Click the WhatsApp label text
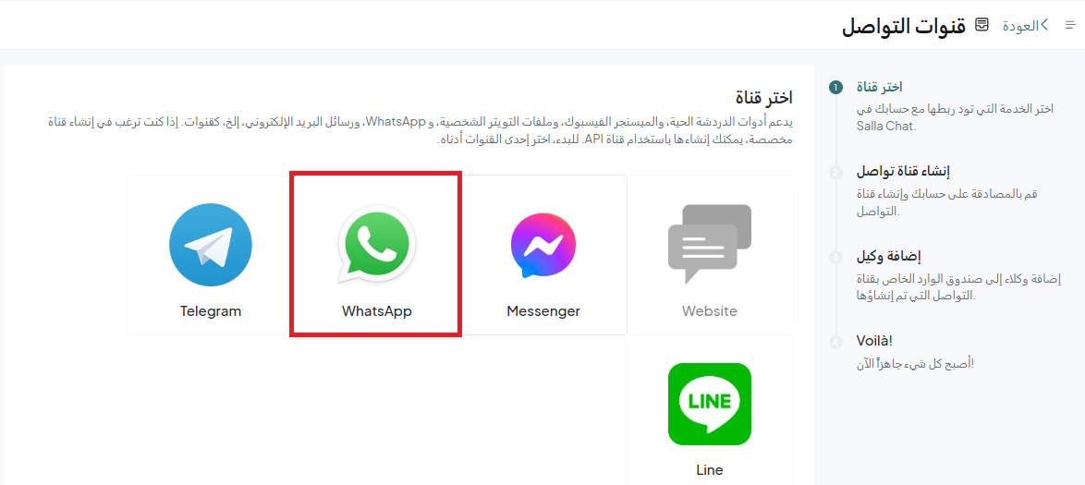The height and width of the screenshot is (485, 1085). [x=376, y=311]
